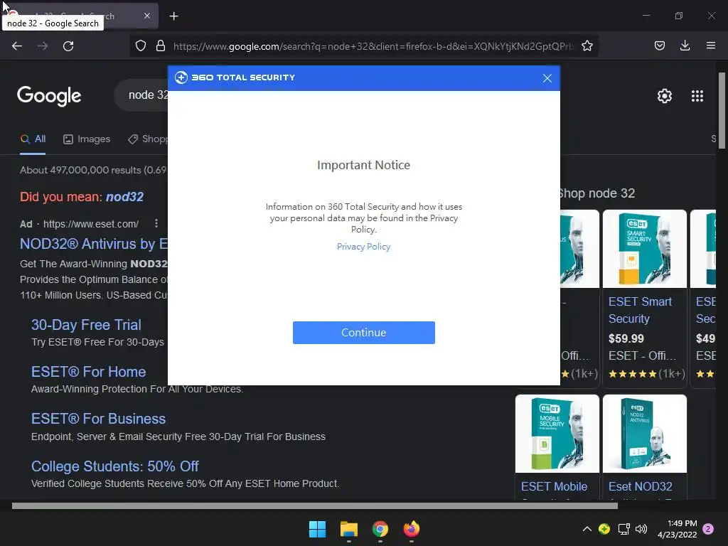Open the Eset NOD32 product title

[641, 486]
